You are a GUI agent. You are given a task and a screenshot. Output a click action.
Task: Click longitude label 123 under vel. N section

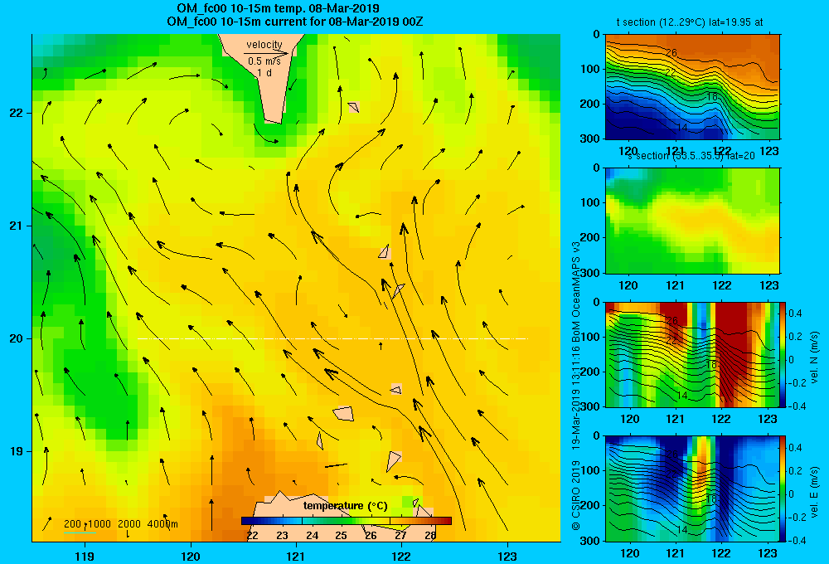(x=768, y=420)
